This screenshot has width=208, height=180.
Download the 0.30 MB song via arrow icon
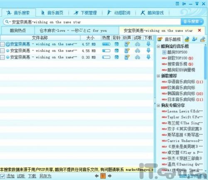pyautogui.click(x=148, y=57)
